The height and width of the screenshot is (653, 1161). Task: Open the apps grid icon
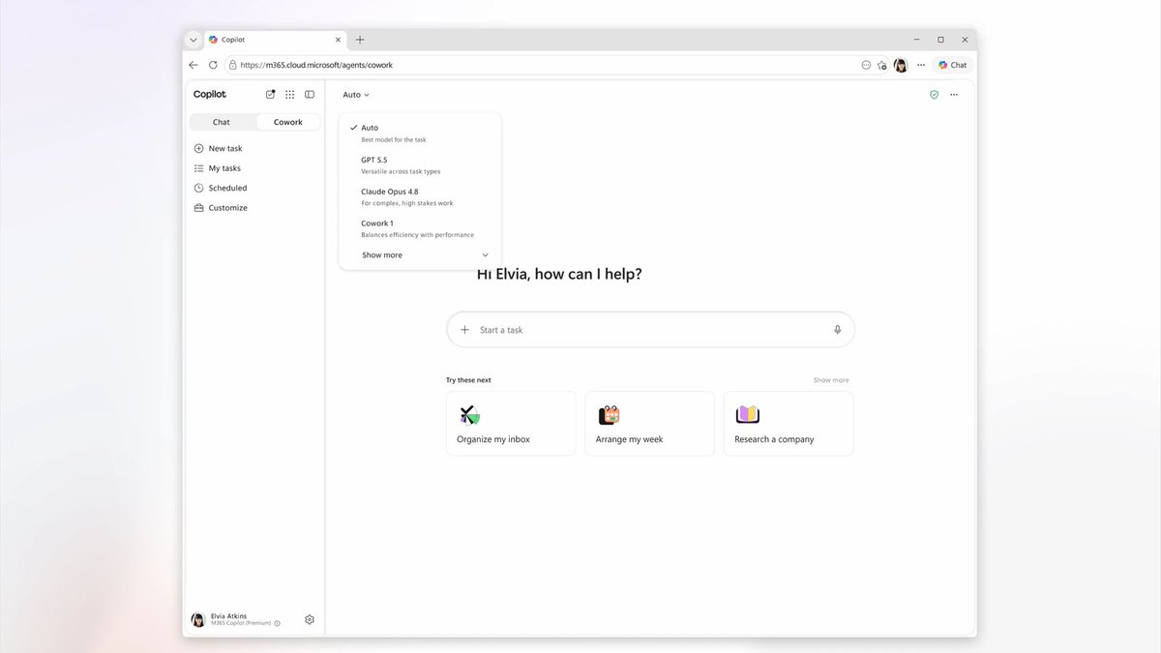coord(289,95)
